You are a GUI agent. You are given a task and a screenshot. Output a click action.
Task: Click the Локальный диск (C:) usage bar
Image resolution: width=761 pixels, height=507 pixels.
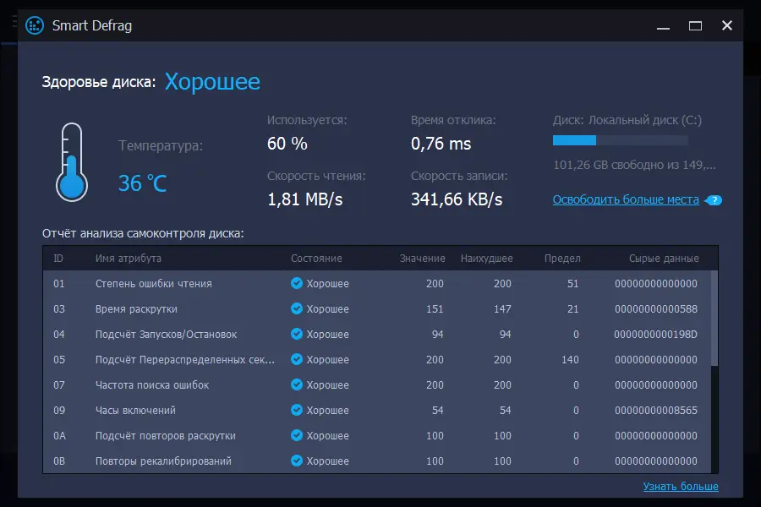pos(620,140)
